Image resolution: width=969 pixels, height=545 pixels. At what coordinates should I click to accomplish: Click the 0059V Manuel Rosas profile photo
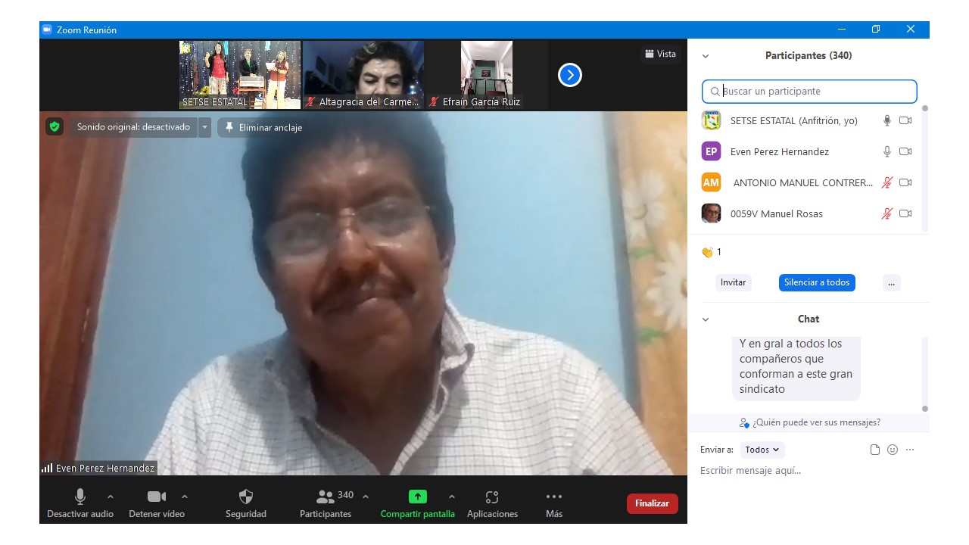point(711,213)
